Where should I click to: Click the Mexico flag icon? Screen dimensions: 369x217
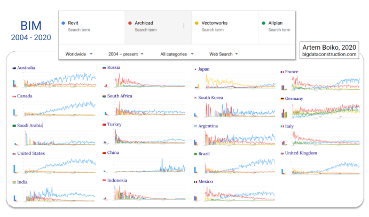[x=195, y=182]
